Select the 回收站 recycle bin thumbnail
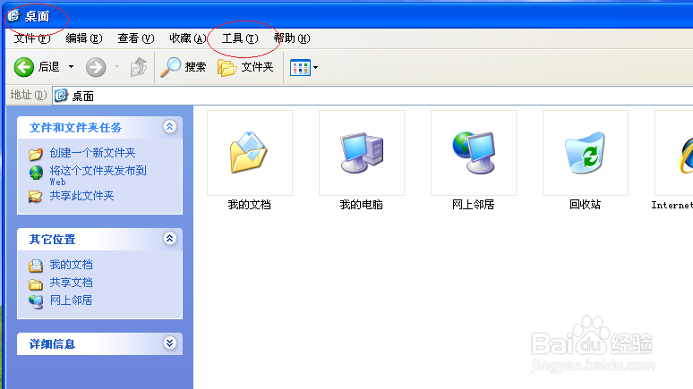This screenshot has height=389, width=693. (586, 153)
